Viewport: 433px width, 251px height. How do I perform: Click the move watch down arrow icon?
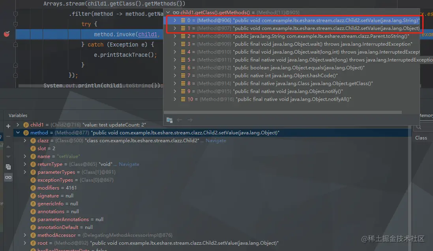click(x=8, y=157)
